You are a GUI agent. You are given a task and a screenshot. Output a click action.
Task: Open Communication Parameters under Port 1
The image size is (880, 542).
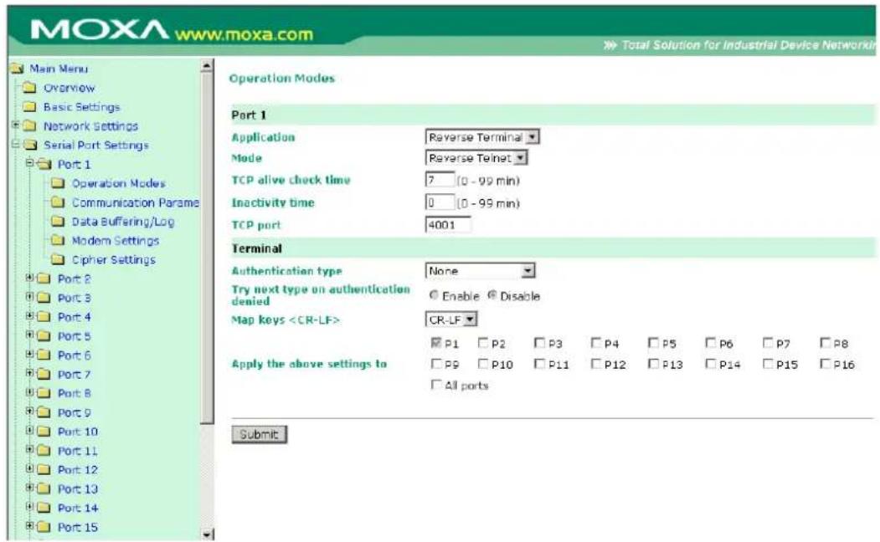pyautogui.click(x=136, y=202)
